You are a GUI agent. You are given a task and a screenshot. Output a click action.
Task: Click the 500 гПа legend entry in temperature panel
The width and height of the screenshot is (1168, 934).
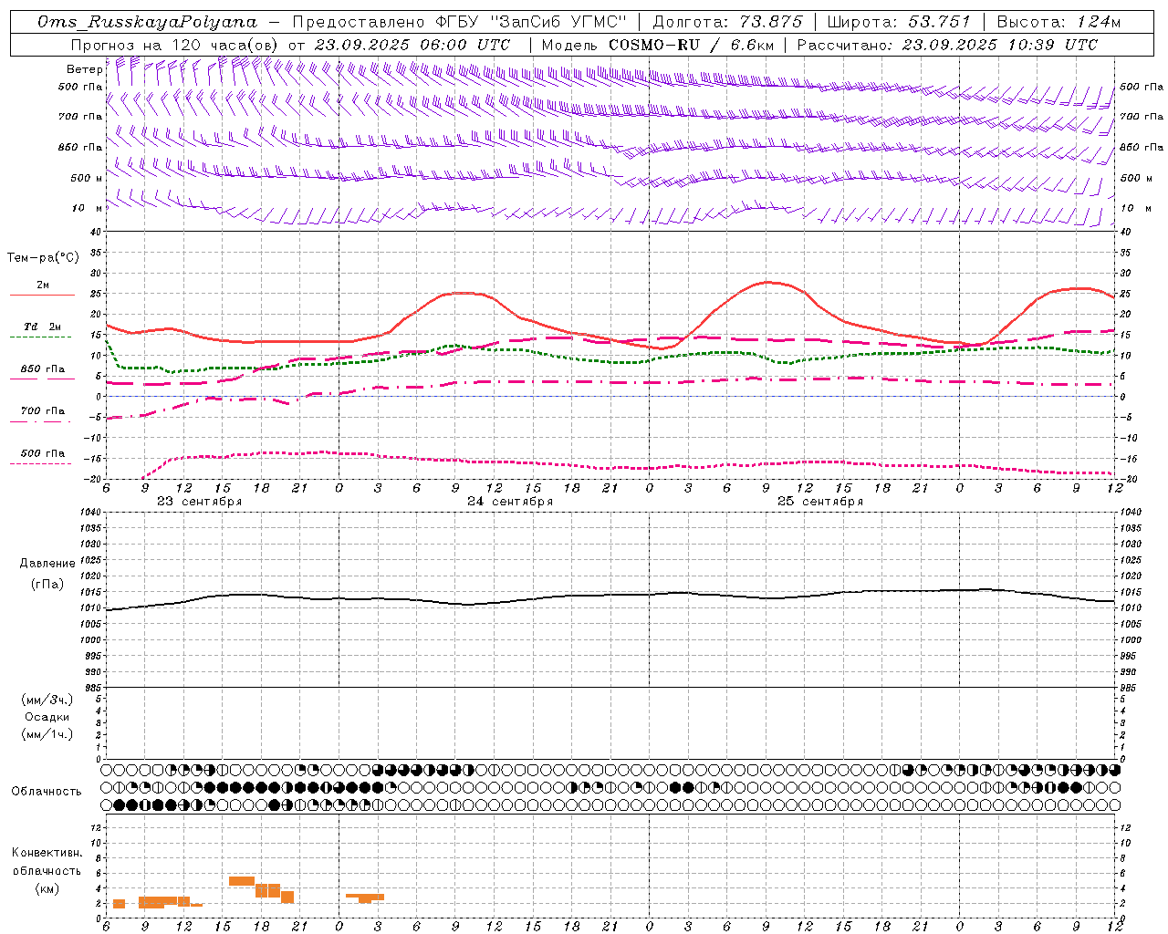coord(43,453)
